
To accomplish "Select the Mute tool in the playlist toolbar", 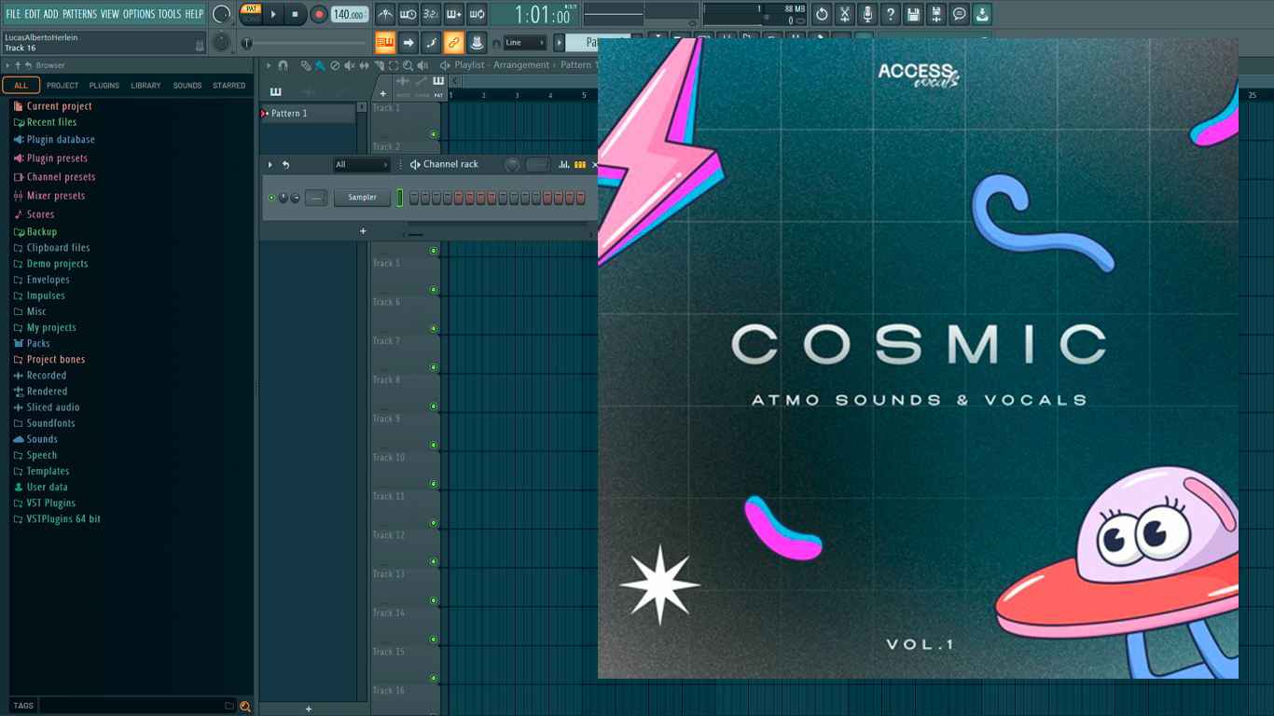I will coord(350,65).
